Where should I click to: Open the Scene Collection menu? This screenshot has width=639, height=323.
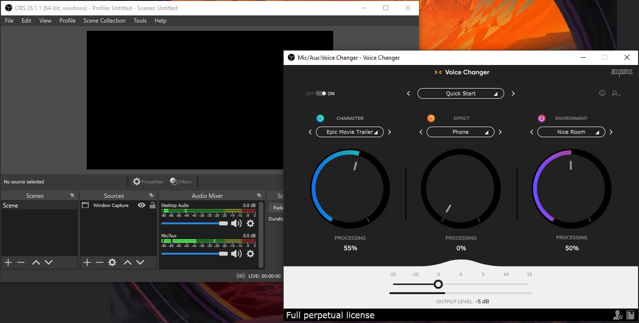point(104,21)
